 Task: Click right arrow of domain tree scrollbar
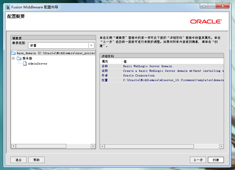point(93,146)
